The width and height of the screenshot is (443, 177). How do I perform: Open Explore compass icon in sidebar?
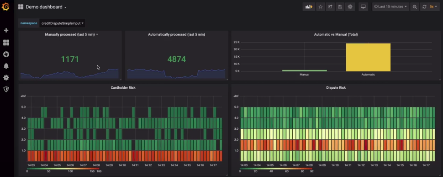[6, 54]
